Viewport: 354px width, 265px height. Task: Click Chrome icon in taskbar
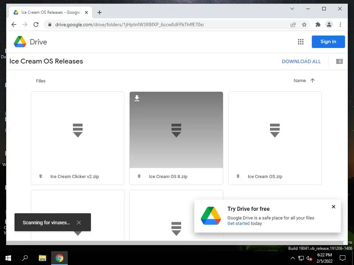tap(59, 258)
